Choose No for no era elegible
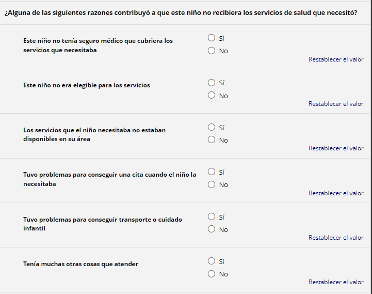The height and width of the screenshot is (294, 372). (211, 95)
